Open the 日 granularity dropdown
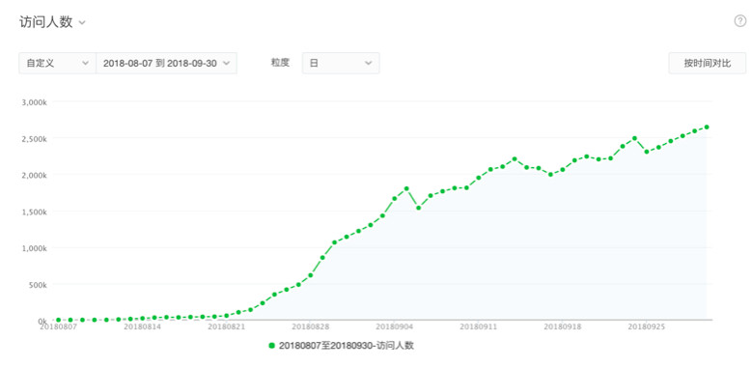Viewport: 752px width, 368px height. click(x=341, y=63)
